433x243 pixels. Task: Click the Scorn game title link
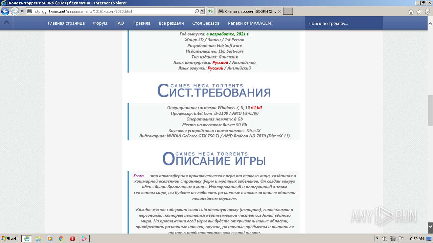pos(138,176)
